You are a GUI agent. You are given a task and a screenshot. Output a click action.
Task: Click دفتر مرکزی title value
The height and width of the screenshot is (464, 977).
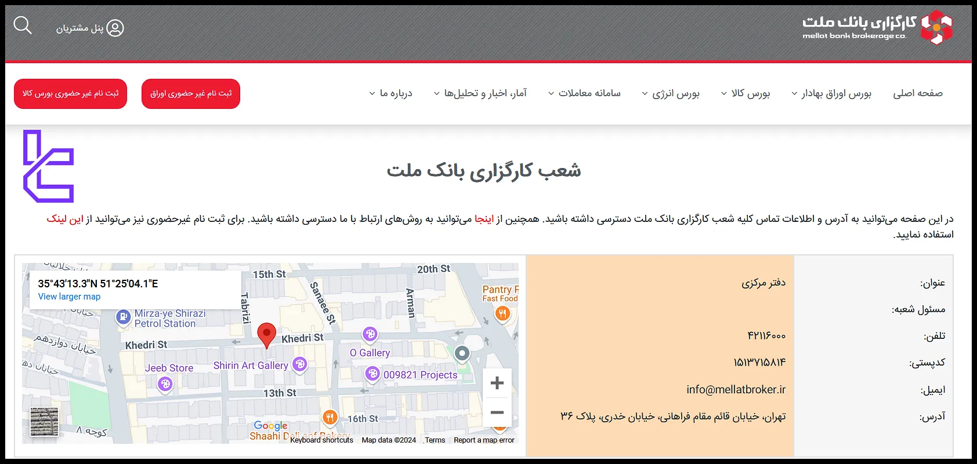[763, 283]
